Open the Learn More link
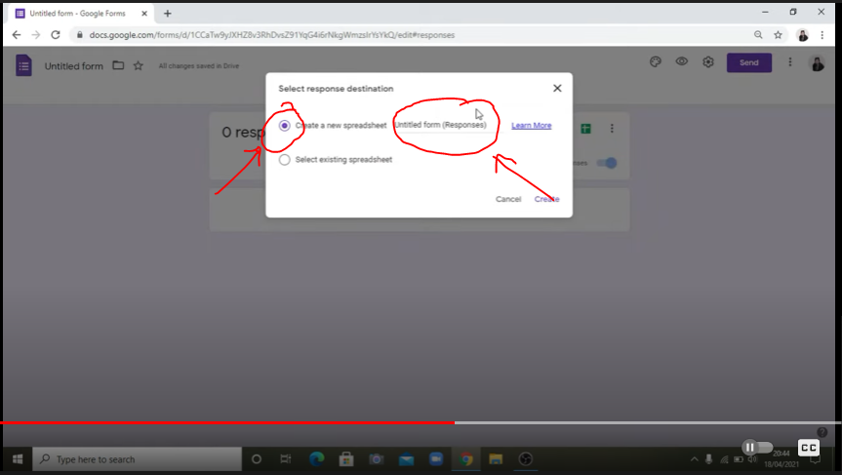 point(531,126)
